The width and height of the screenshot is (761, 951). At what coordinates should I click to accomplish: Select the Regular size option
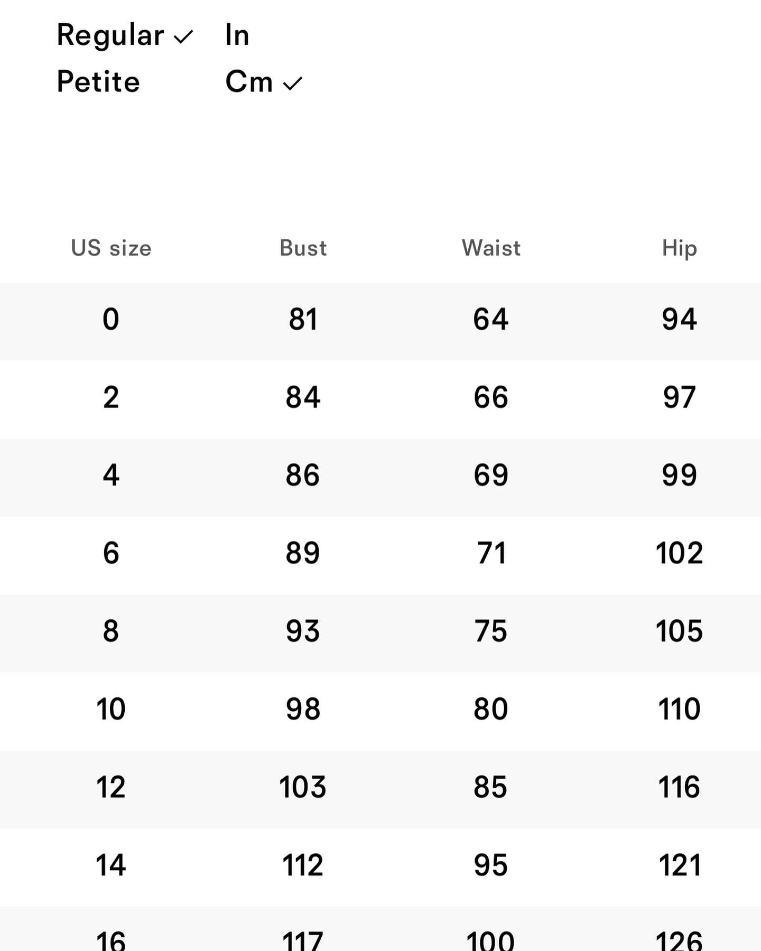tap(110, 35)
